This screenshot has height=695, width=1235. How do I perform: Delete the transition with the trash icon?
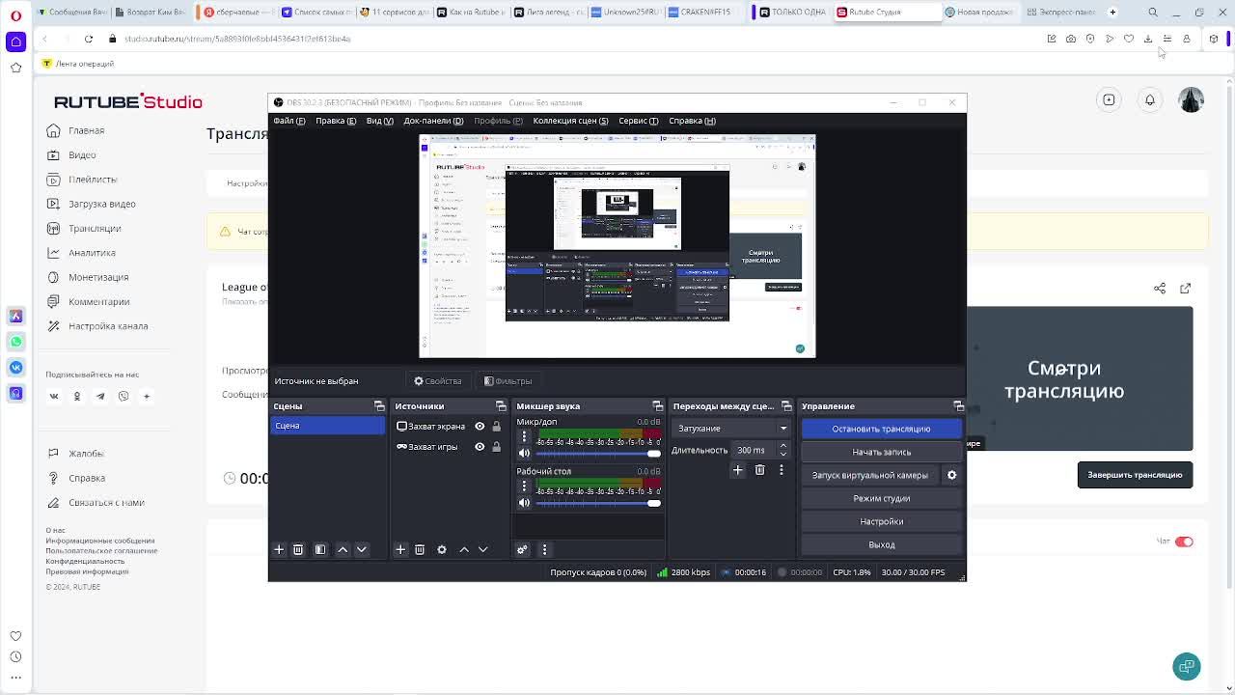pyautogui.click(x=759, y=470)
